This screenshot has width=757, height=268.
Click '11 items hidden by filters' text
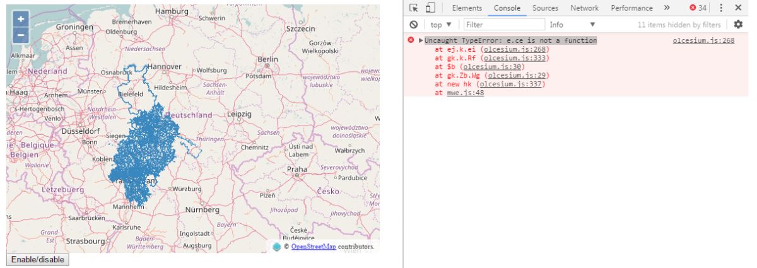tap(679, 25)
